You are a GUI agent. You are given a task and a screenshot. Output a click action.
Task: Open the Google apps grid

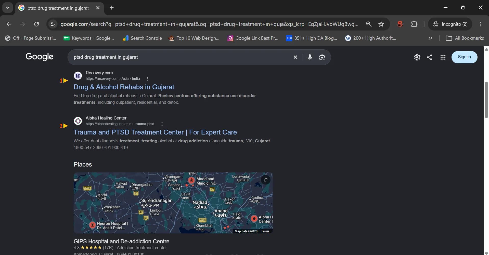coord(443,57)
